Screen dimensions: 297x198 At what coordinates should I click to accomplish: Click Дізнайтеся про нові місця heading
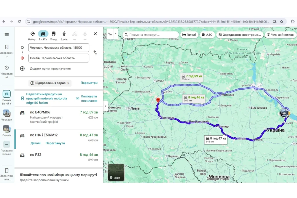coord(58,175)
